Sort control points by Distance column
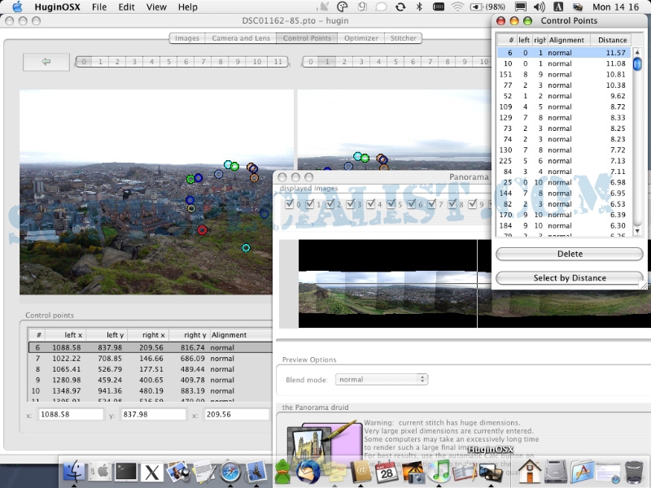Viewport: 651px width, 488px height. [x=612, y=40]
